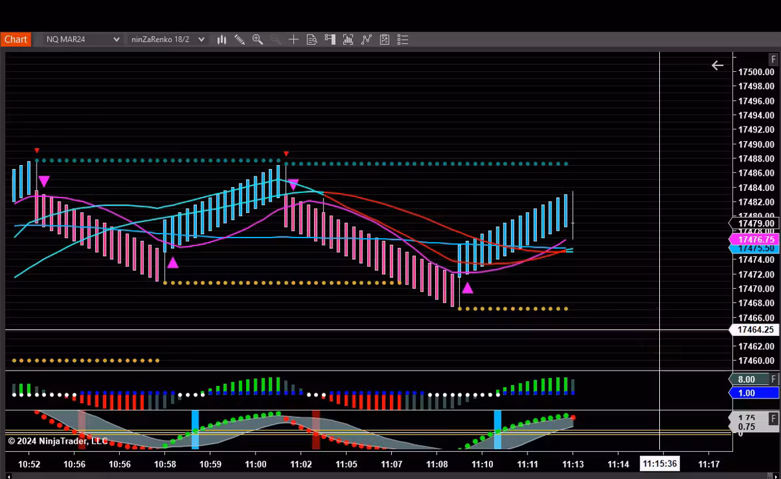The width and height of the screenshot is (781, 479).
Task: Open the indicators dialog icon
Action: tap(348, 39)
